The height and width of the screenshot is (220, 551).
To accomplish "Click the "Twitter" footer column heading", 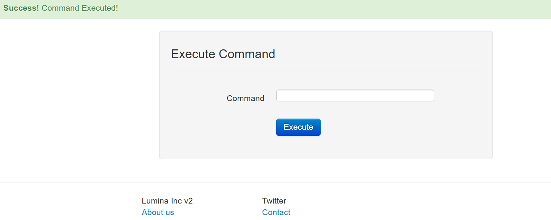I will pos(274,201).
